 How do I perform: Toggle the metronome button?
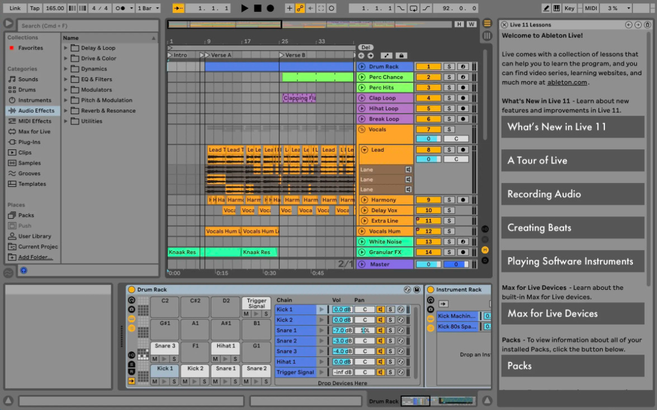coord(121,8)
